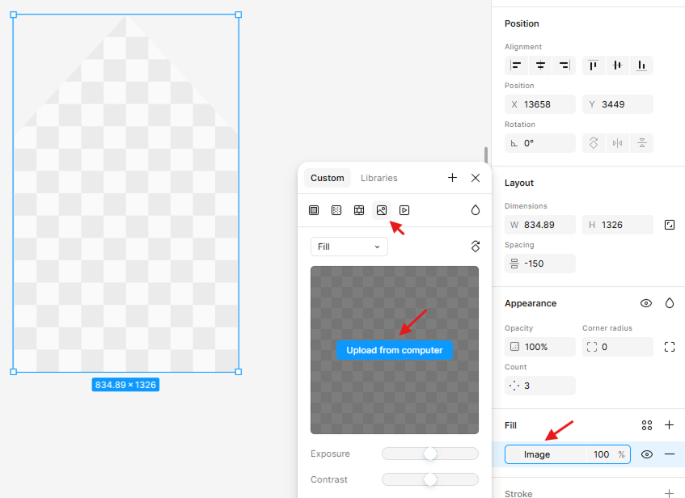Open the layer blend mode drop icon in Appearance

coord(670,303)
